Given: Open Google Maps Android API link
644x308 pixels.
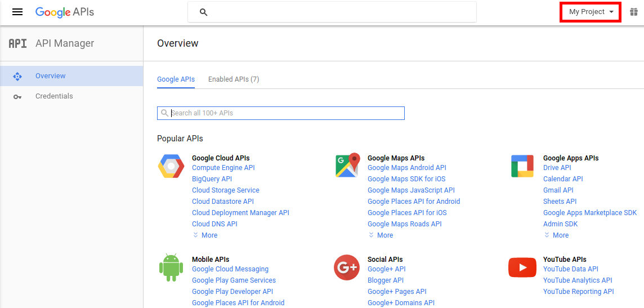Looking at the screenshot, I should click(x=407, y=168).
